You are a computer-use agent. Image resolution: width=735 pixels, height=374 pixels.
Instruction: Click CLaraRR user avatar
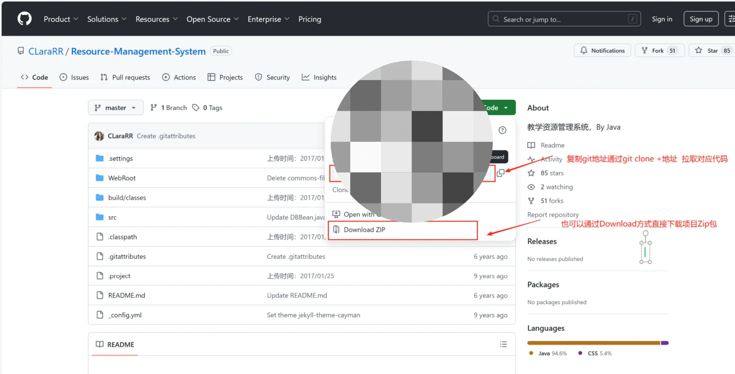point(99,136)
